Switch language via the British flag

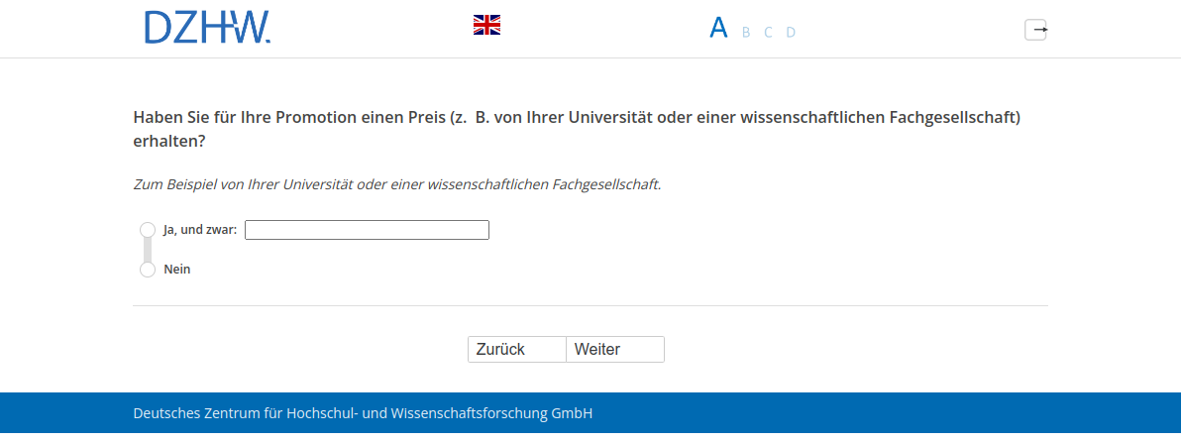tap(486, 25)
